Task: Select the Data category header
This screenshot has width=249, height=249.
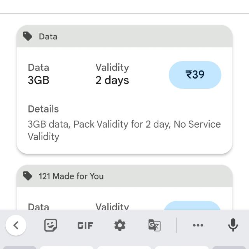Action: point(48,37)
